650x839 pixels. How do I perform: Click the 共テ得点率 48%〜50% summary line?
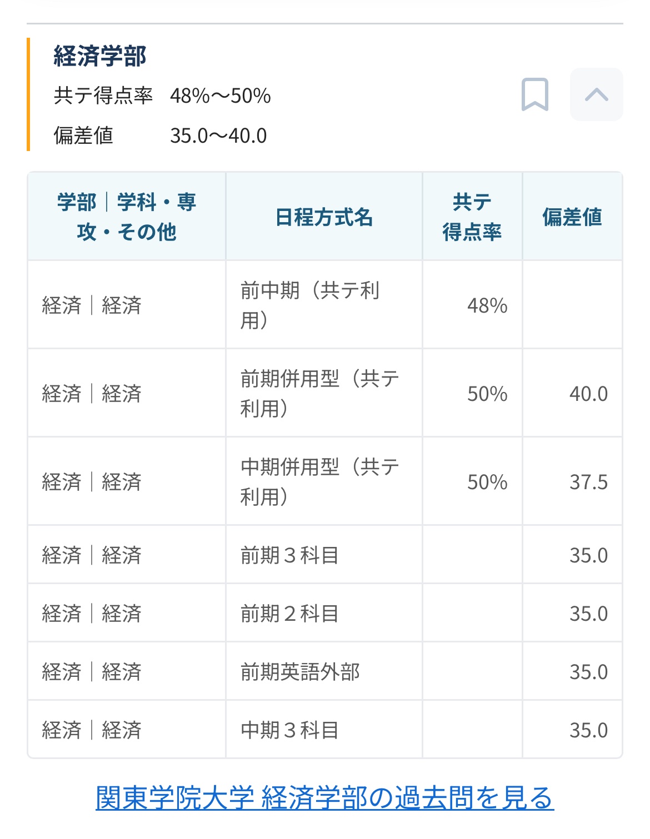[x=162, y=96]
